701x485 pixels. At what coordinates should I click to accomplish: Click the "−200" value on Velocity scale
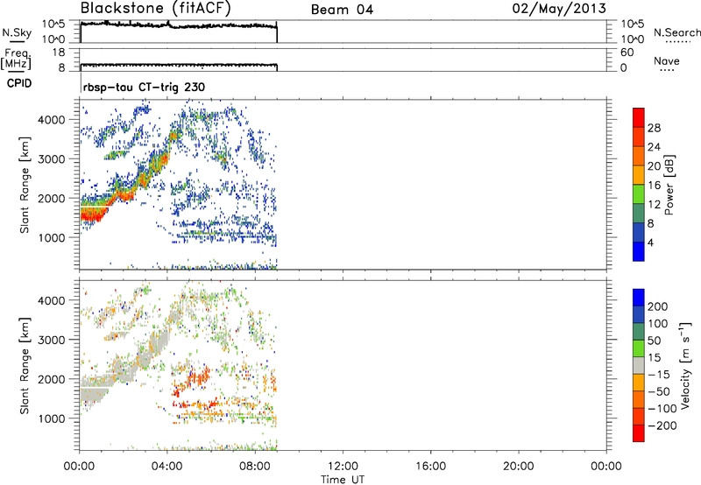[x=662, y=425]
